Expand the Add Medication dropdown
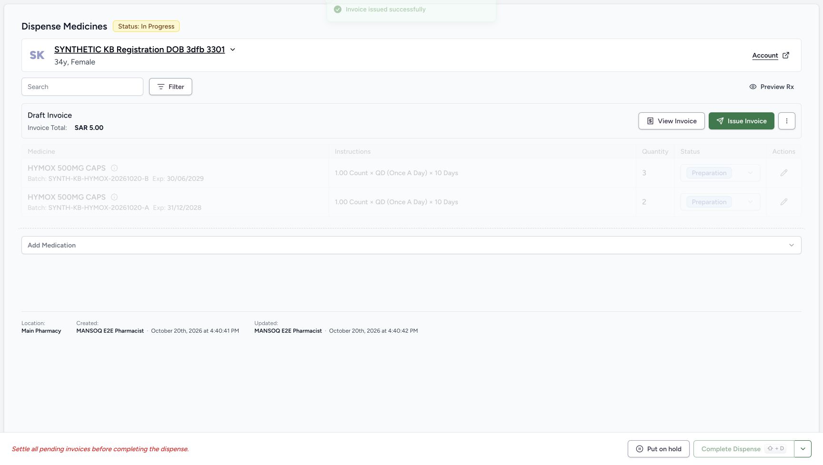Image resolution: width=823 pixels, height=465 pixels. (x=411, y=245)
